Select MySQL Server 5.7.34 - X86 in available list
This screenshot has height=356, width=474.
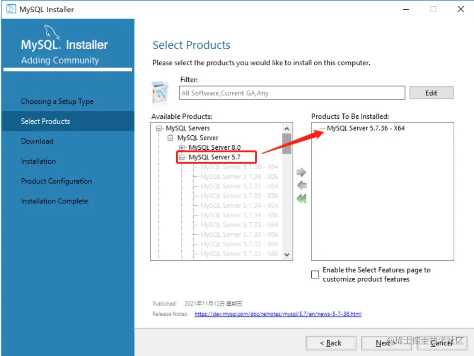pos(239,215)
